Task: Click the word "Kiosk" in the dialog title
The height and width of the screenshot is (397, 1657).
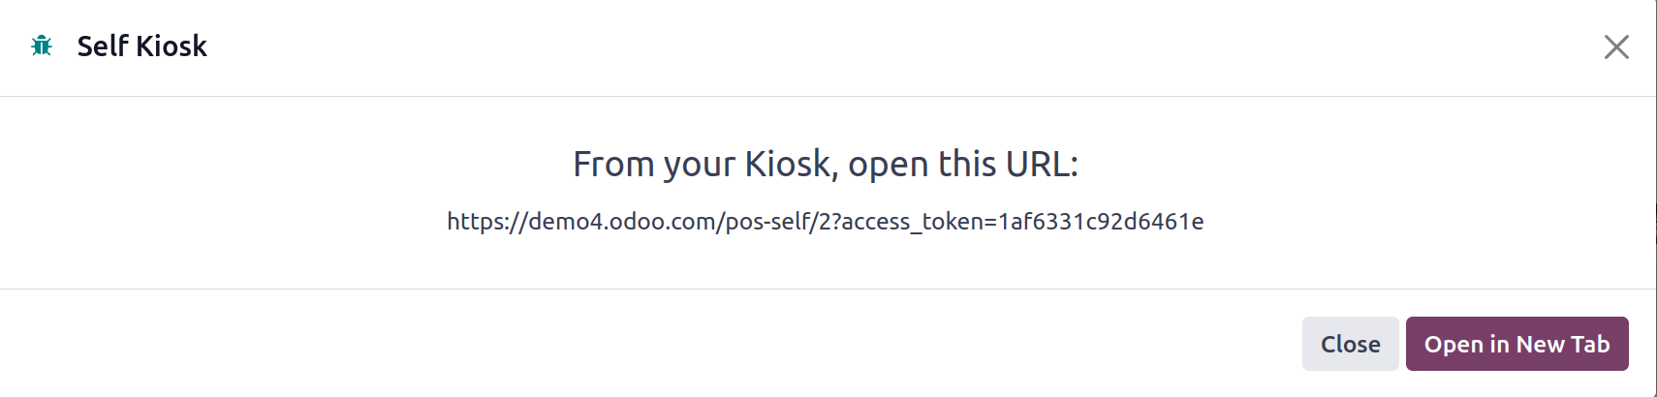Action: pos(172,46)
